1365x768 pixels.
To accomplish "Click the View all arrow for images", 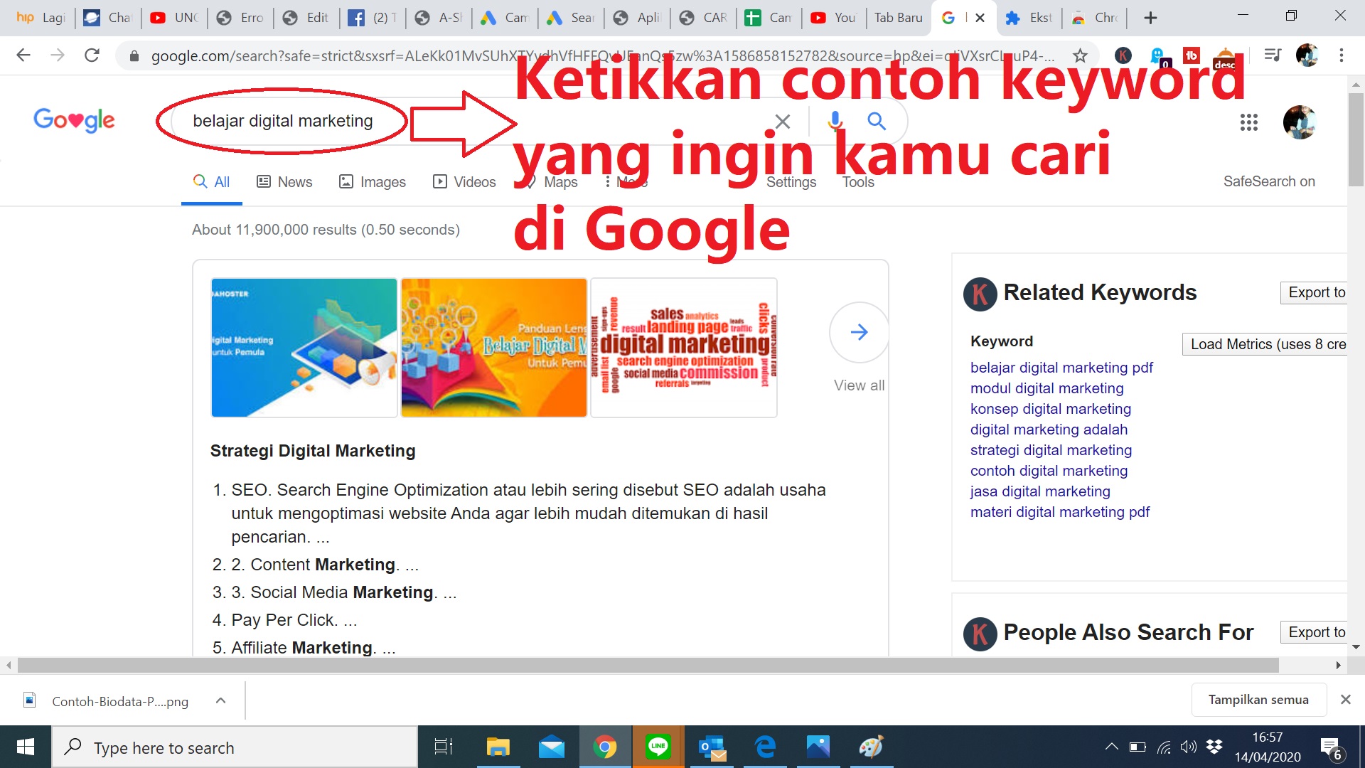I will (859, 332).
